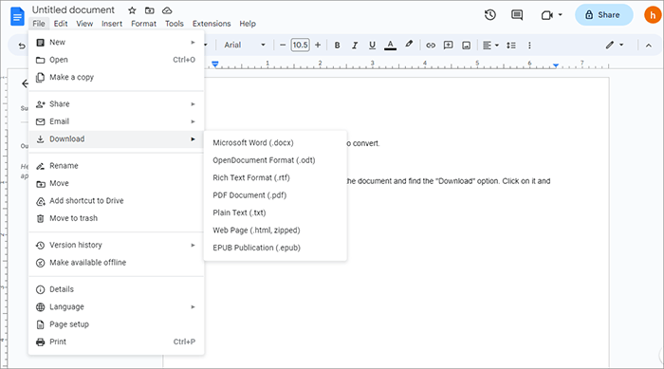Check the cloud document status icon
Image resolution: width=664 pixels, height=369 pixels.
pyautogui.click(x=167, y=10)
